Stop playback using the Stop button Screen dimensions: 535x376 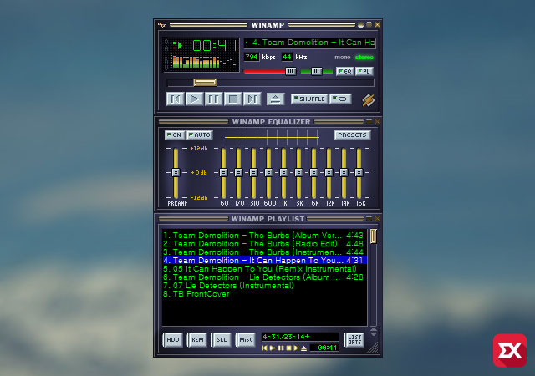click(232, 99)
